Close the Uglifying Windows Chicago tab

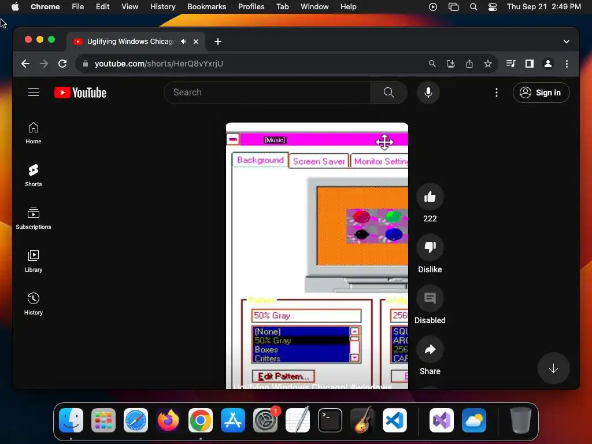coord(196,42)
